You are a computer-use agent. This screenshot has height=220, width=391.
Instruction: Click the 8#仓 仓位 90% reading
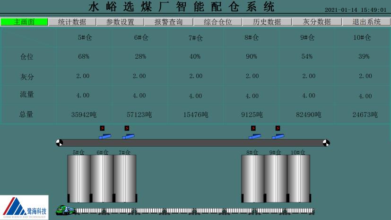click(252, 56)
